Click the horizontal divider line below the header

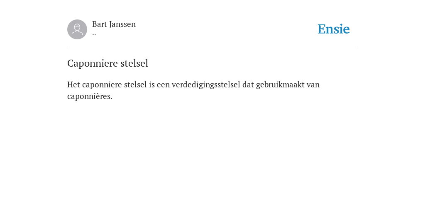212,47
